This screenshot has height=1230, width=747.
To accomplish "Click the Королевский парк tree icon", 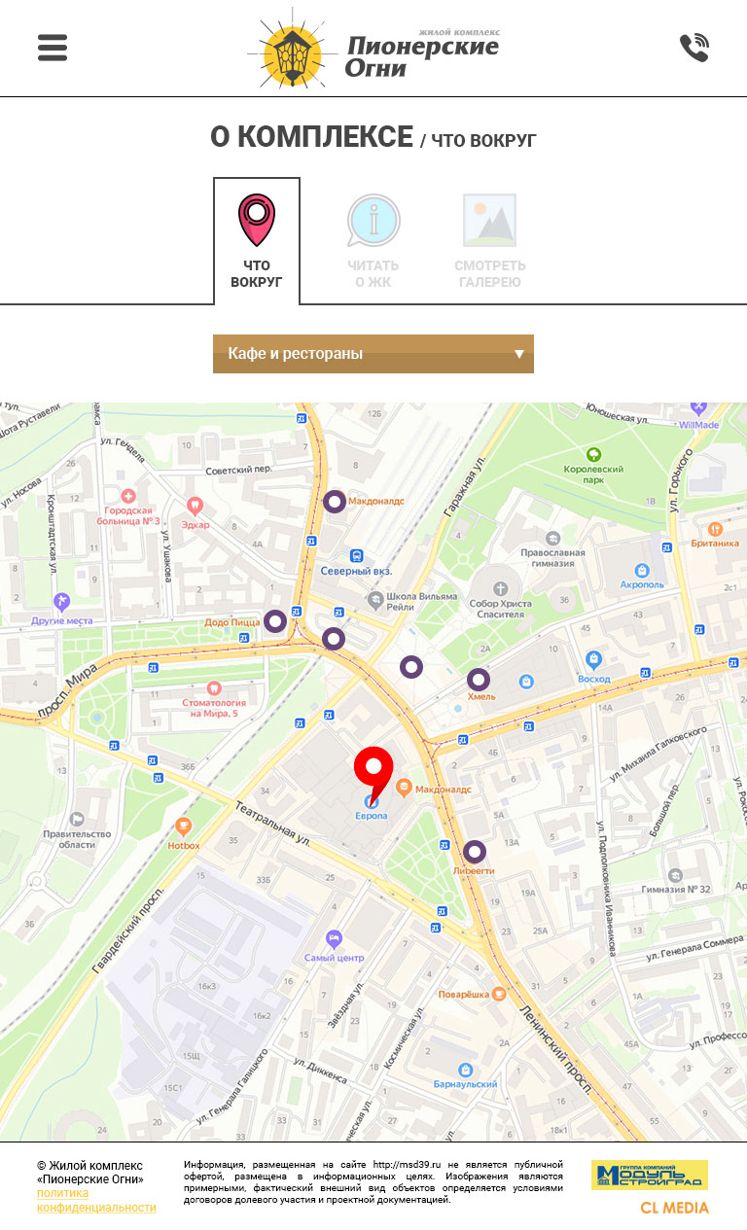I will (x=593, y=454).
